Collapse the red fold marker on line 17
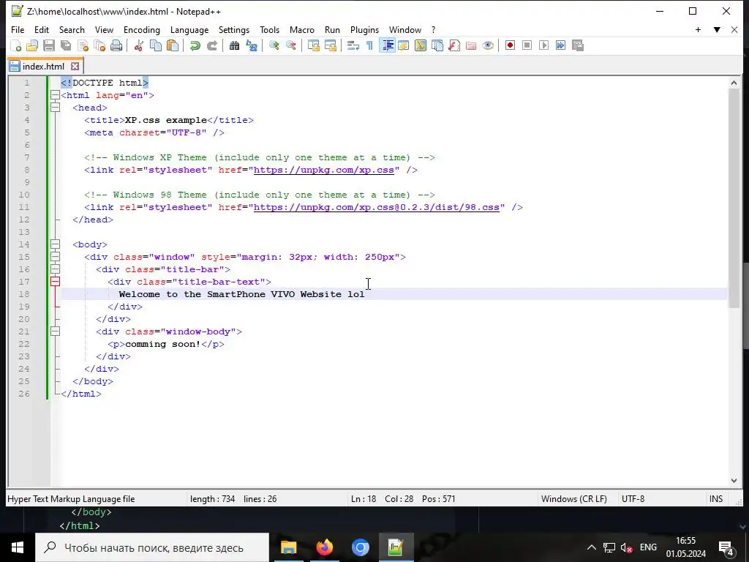The image size is (749, 562). point(55,282)
